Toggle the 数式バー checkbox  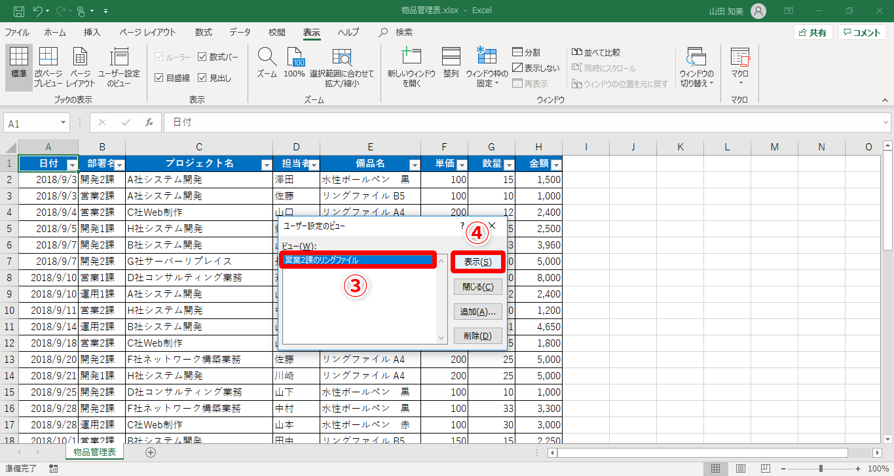pyautogui.click(x=218, y=57)
